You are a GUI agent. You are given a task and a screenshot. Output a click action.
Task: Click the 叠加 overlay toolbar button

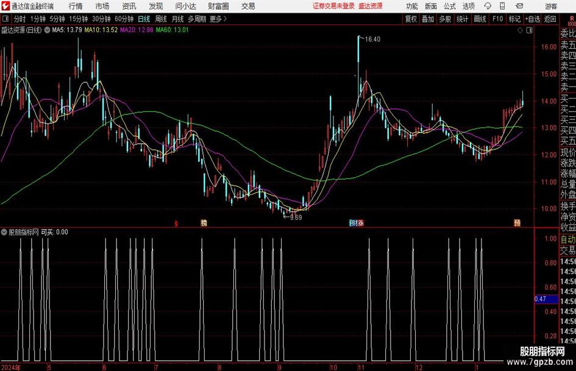click(x=428, y=19)
